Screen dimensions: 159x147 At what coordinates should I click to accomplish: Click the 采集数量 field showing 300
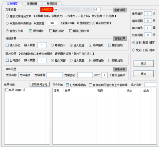tap(52, 23)
